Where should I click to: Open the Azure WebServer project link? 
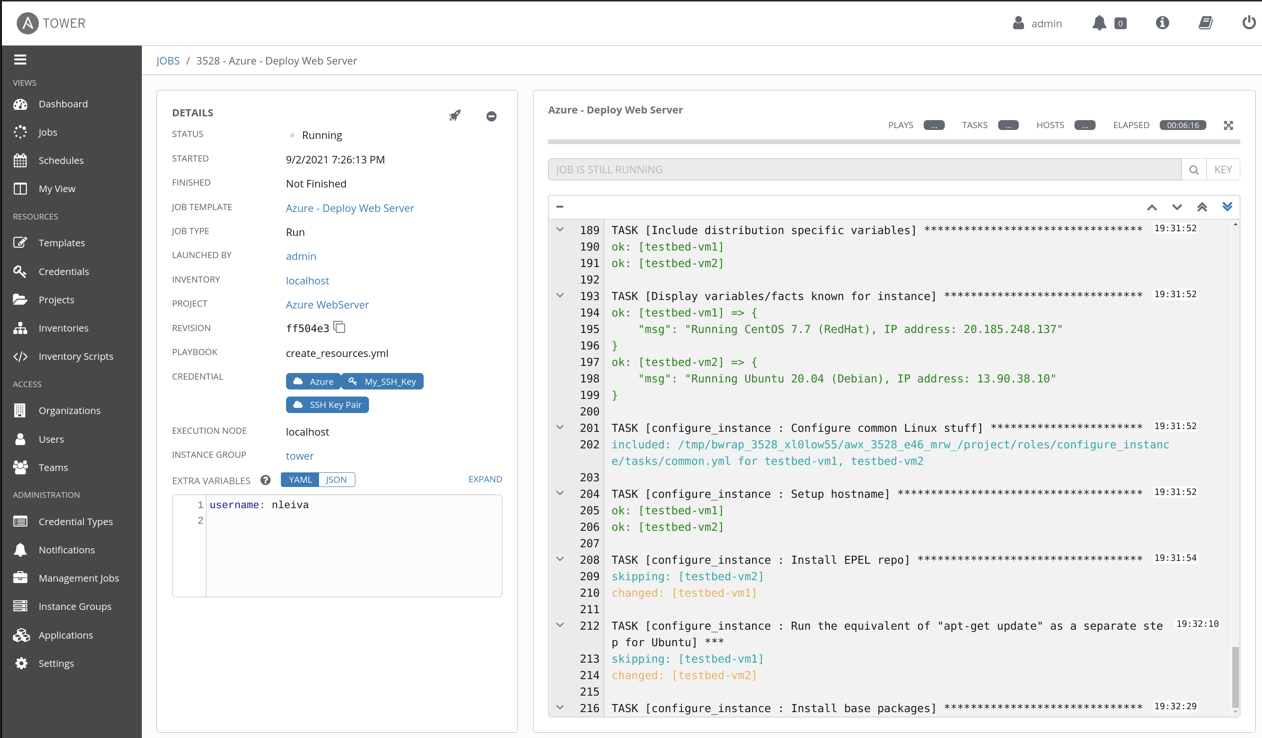tap(327, 304)
